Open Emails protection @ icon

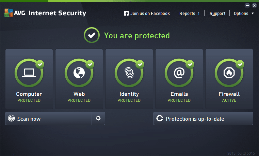pyautogui.click(x=179, y=73)
